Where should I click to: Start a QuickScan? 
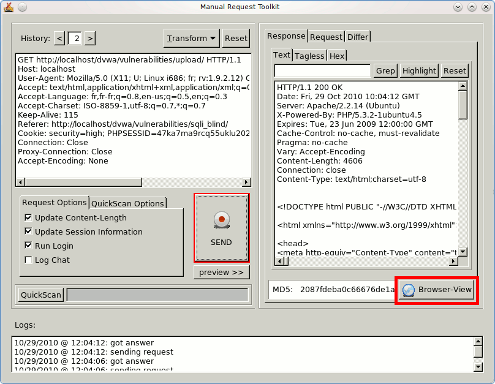coord(41,295)
